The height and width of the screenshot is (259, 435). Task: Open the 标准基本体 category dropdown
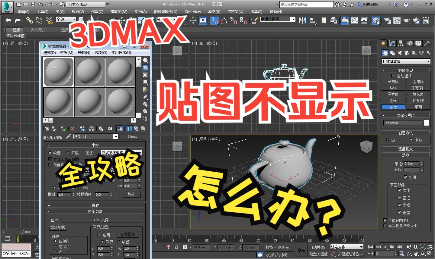click(x=406, y=61)
